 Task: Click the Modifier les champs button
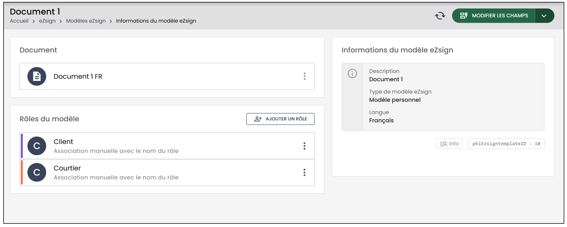(x=493, y=16)
